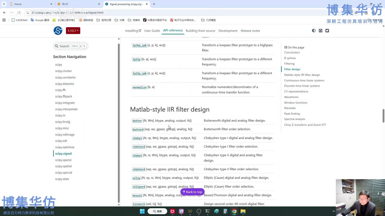Open the 1.13.1 version dropdown
Image resolution: width=385 pixels, height=216 pixels.
click(73, 31)
